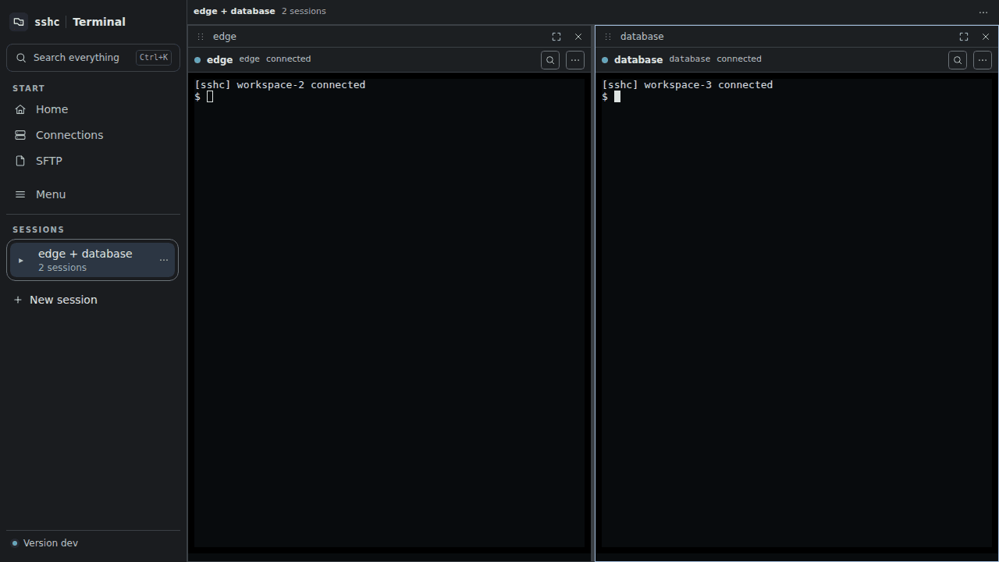
Task: Open the sidebar Menu item
Action: coord(93,194)
